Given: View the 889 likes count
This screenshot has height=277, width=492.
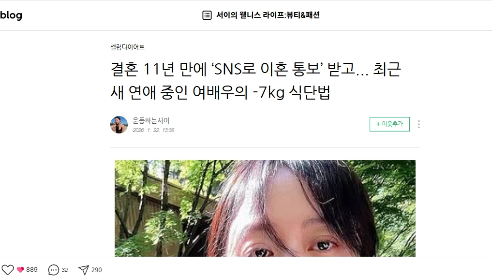Looking at the screenshot, I should click(32, 269).
